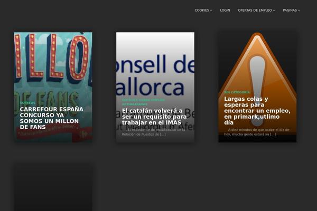Expand the OFERTAS DE EMPLEO chevron arrow
317x211 pixels.
click(x=274, y=11)
